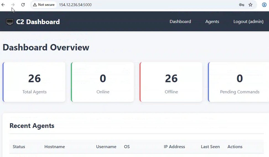The width and height of the screenshot is (269, 157).
Task: Select the Offline card showing 26
Action: point(171,82)
